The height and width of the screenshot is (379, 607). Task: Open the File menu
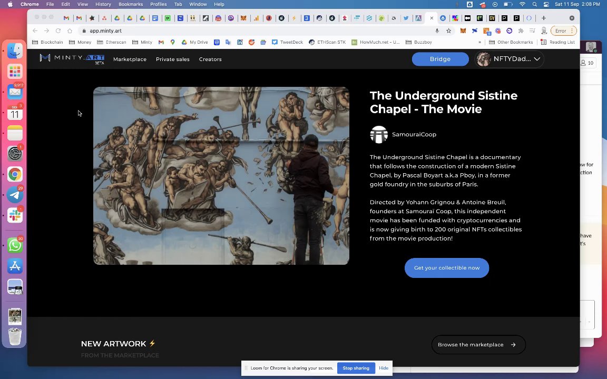pos(50,4)
